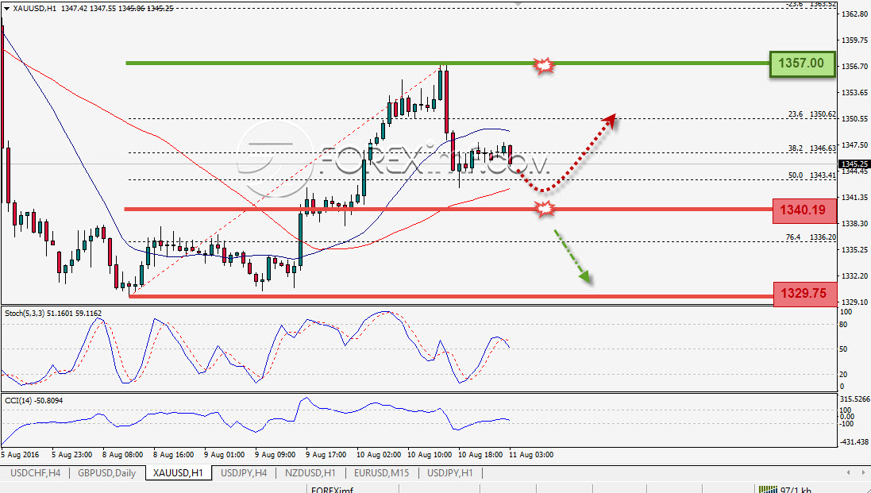Image resolution: width=871 pixels, height=493 pixels.
Task: Click the chart shift triangle marker at top
Action: coord(518,4)
